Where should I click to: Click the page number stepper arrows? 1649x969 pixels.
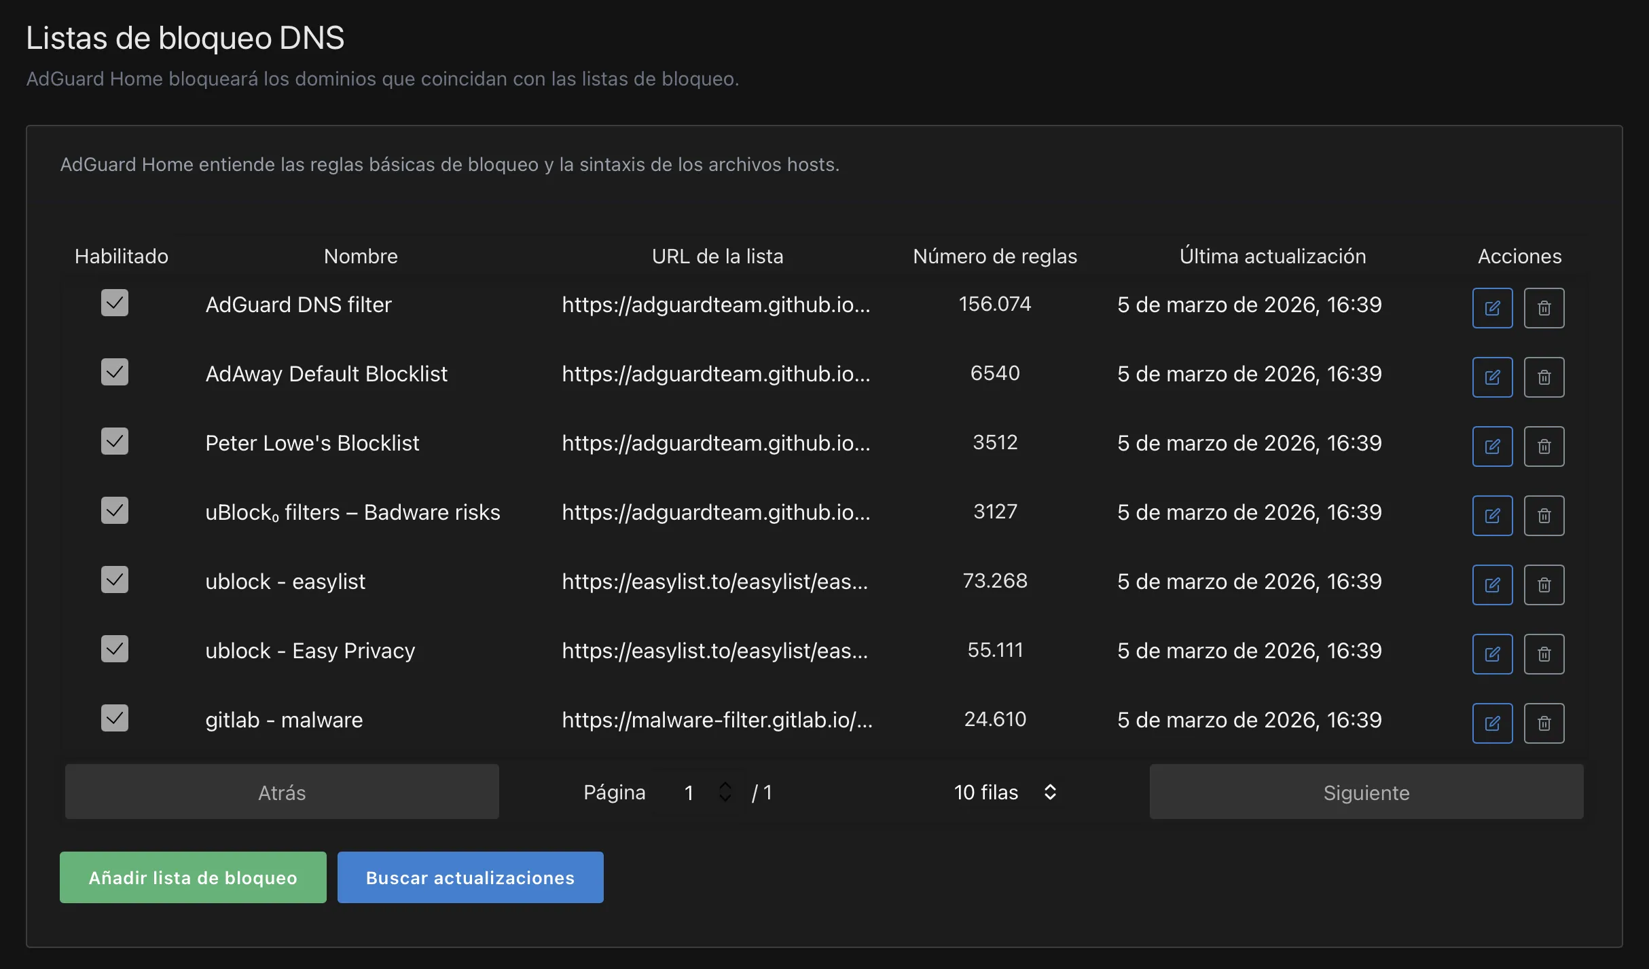pos(725,792)
